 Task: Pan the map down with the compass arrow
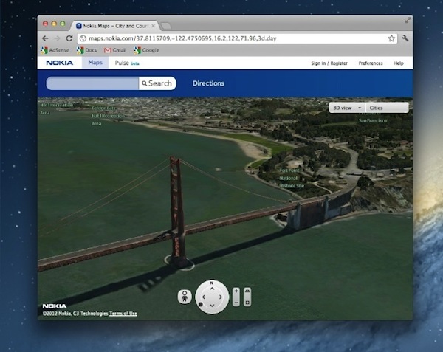pos(212,306)
